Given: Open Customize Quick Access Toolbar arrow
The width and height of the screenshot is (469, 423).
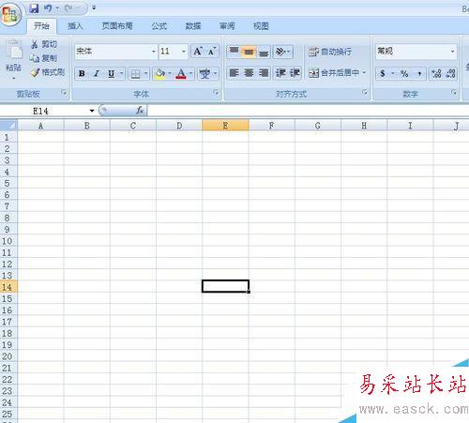Looking at the screenshot, I should click(x=94, y=8).
